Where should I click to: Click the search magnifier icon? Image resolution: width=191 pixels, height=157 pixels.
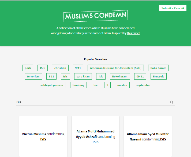tap(171, 102)
